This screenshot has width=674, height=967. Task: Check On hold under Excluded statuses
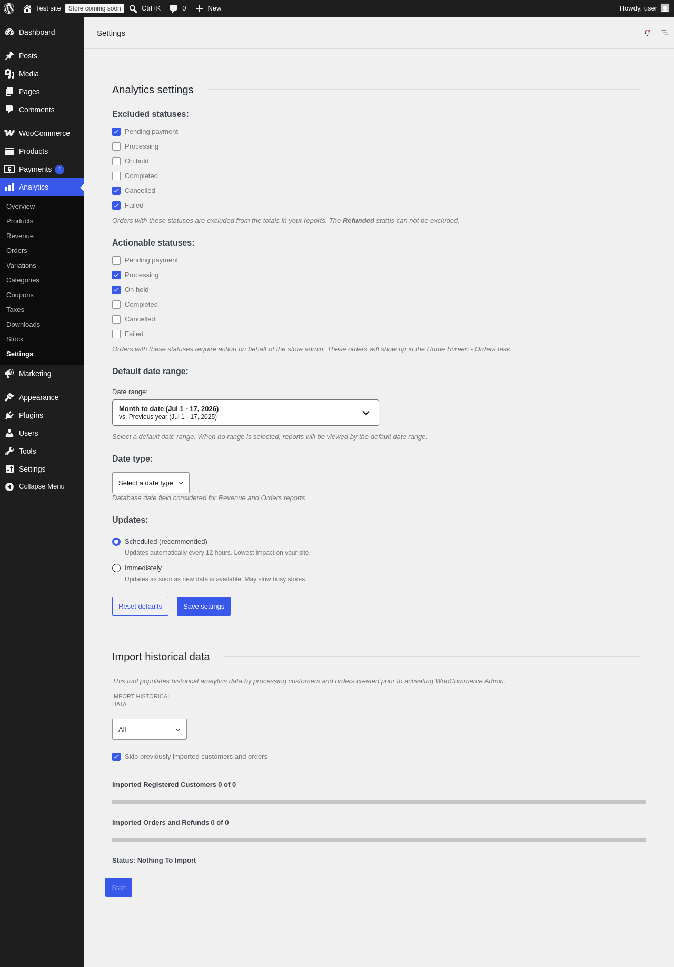point(116,161)
